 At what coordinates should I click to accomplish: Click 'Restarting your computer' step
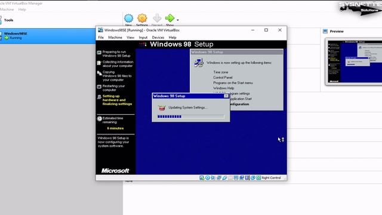click(x=113, y=88)
